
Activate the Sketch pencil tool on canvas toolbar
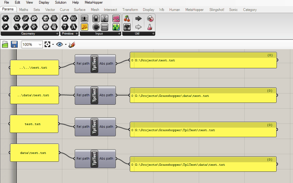[x=72, y=44]
